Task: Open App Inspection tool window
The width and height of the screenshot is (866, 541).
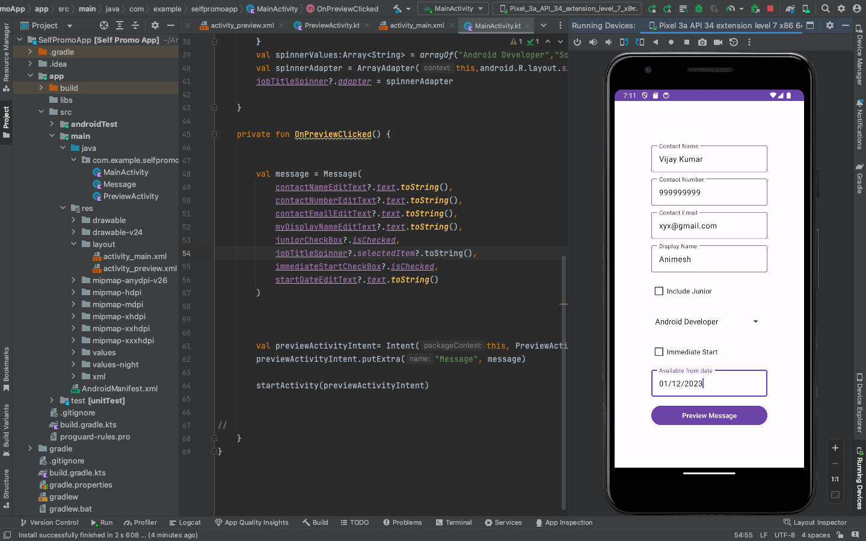Action: 564,522
